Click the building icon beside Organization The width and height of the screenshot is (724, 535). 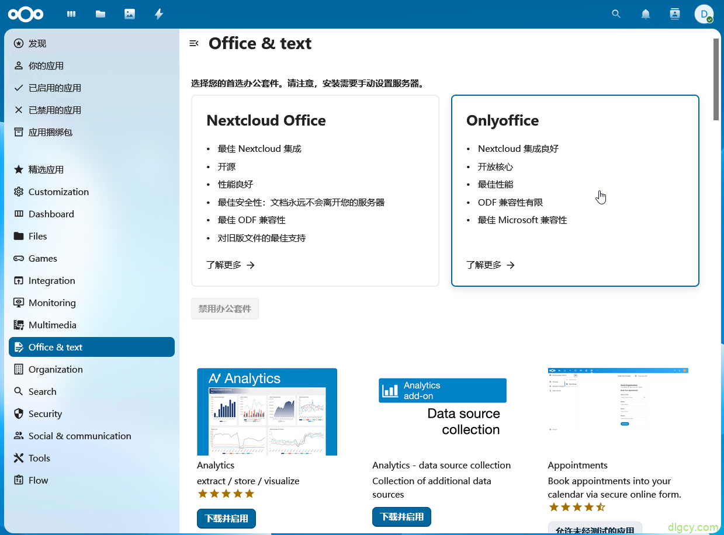[x=19, y=369]
